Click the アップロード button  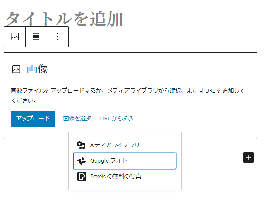pos(33,119)
